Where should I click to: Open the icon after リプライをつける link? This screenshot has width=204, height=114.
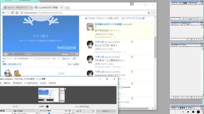(143, 18)
